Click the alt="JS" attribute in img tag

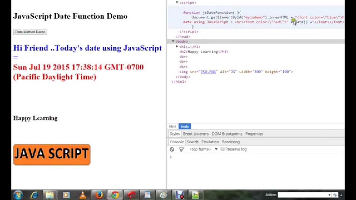(x=228, y=72)
